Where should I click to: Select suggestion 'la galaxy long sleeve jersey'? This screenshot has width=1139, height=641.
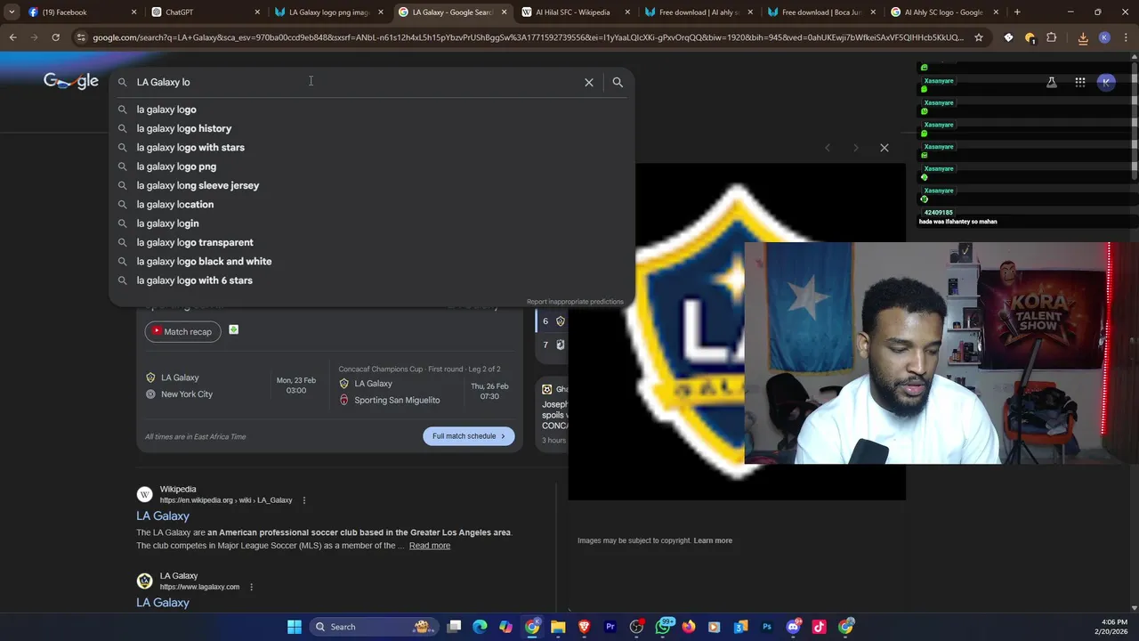[x=372, y=185]
